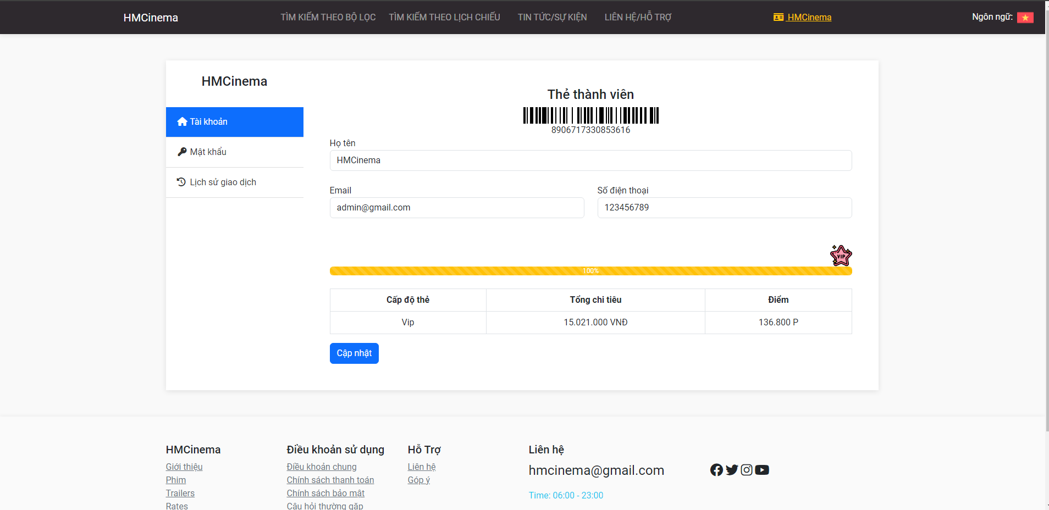1049x510 pixels.
Task: Click the Cập nhật button
Action: (x=354, y=353)
